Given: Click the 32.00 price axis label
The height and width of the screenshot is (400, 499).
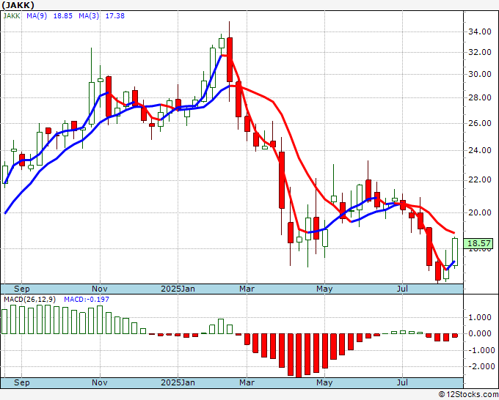Looking at the screenshot, I should tap(480, 53).
